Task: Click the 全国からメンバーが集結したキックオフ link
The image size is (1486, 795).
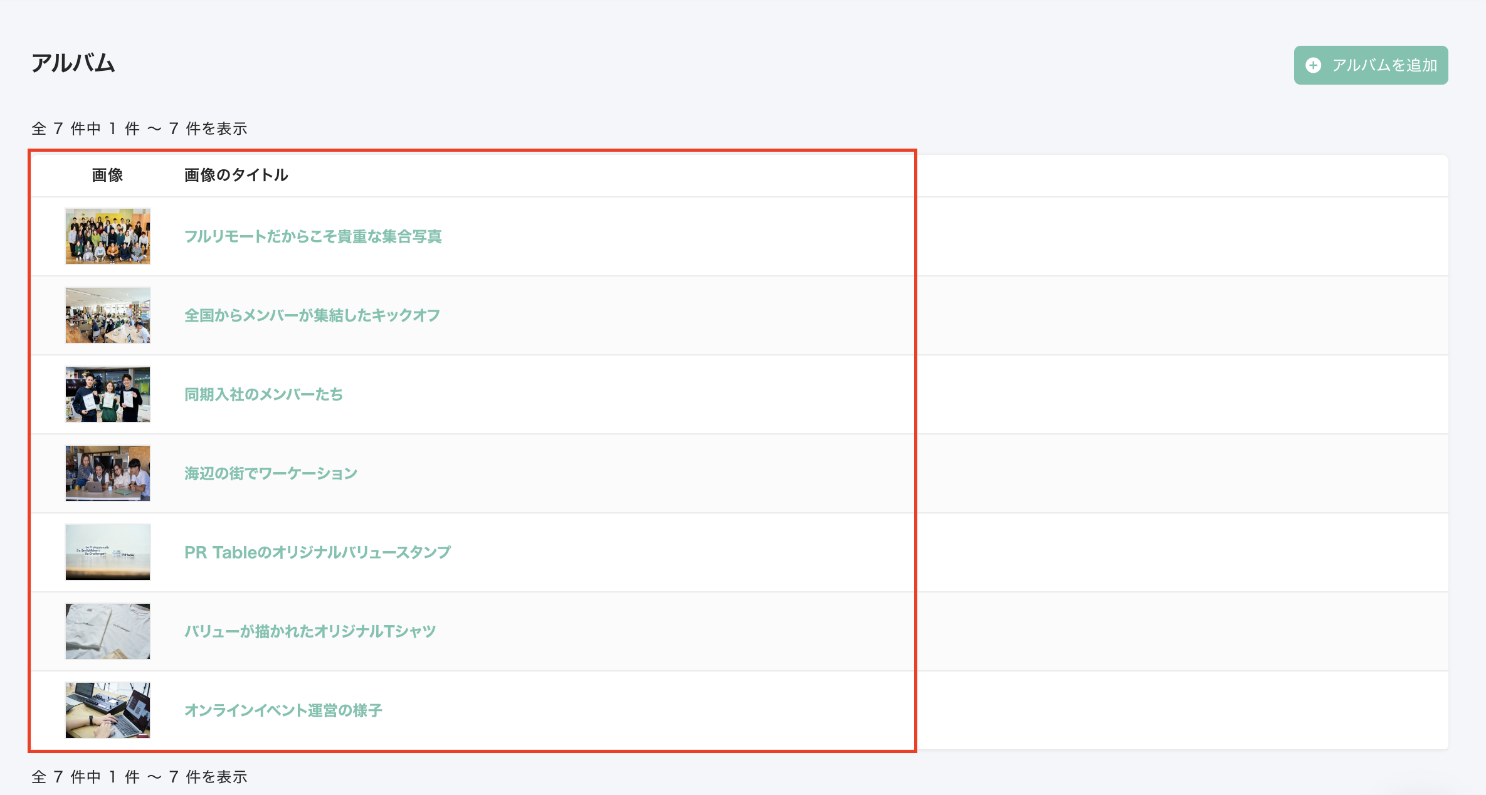Action: pos(312,315)
